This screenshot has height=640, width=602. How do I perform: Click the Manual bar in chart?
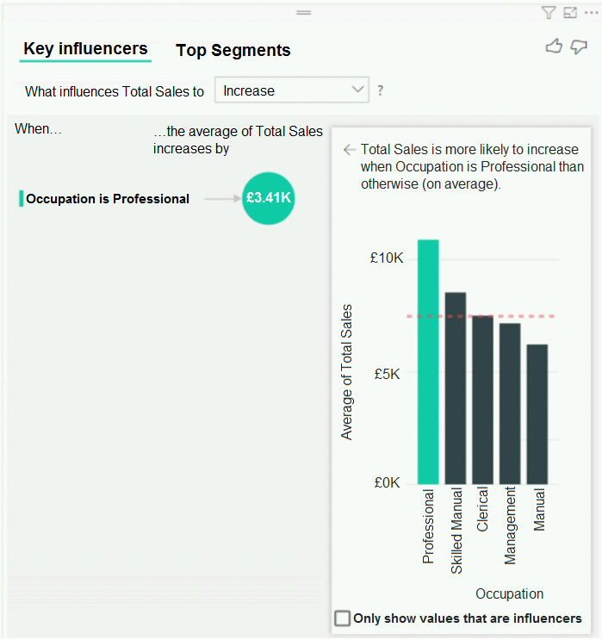tap(537, 414)
